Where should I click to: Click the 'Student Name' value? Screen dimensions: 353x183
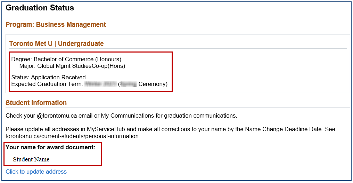point(31,159)
